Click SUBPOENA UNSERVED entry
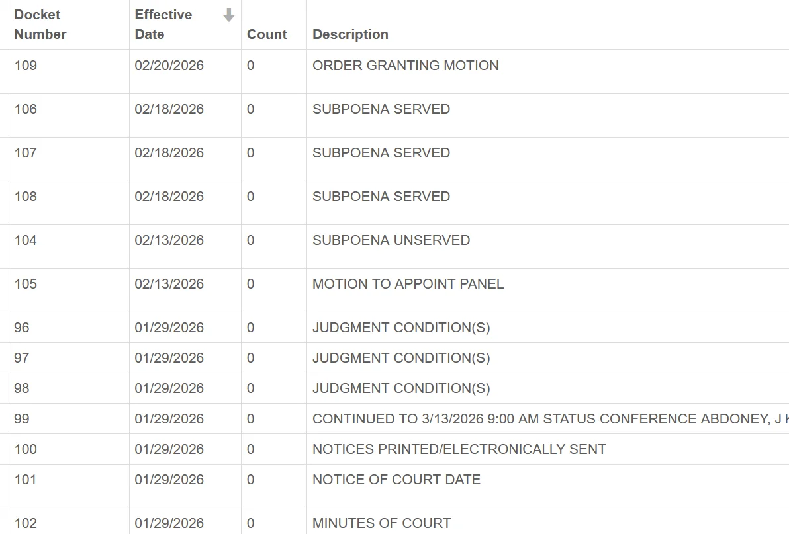The height and width of the screenshot is (534, 789). pyautogui.click(x=391, y=240)
